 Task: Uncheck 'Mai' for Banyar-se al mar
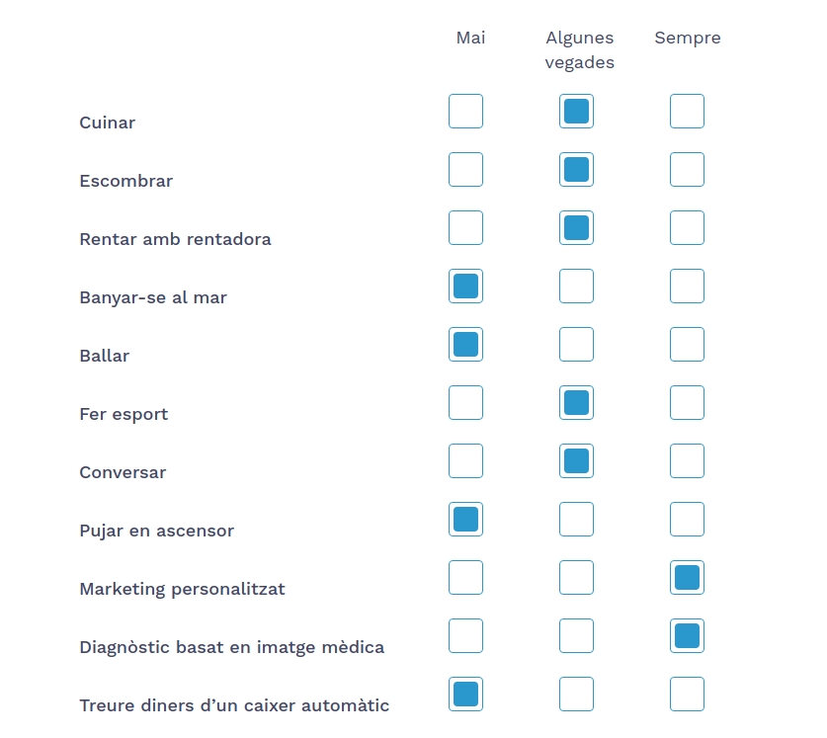465,287
